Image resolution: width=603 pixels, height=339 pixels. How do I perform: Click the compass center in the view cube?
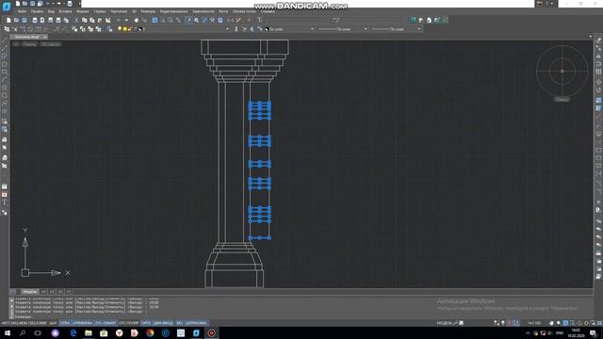562,72
